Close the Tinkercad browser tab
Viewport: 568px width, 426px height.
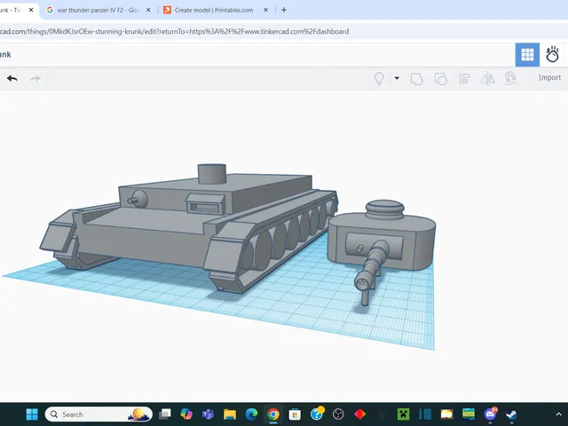[31, 10]
